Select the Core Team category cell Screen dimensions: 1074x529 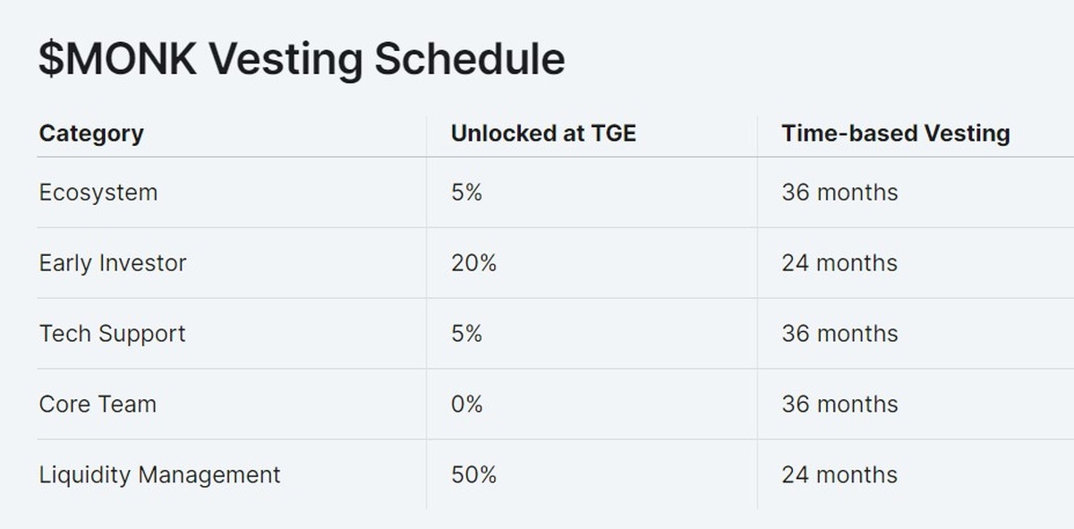(x=98, y=405)
